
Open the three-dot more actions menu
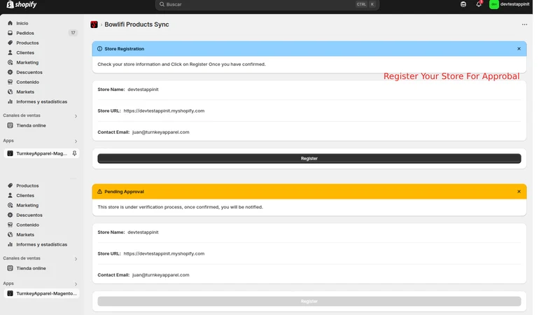click(x=524, y=24)
